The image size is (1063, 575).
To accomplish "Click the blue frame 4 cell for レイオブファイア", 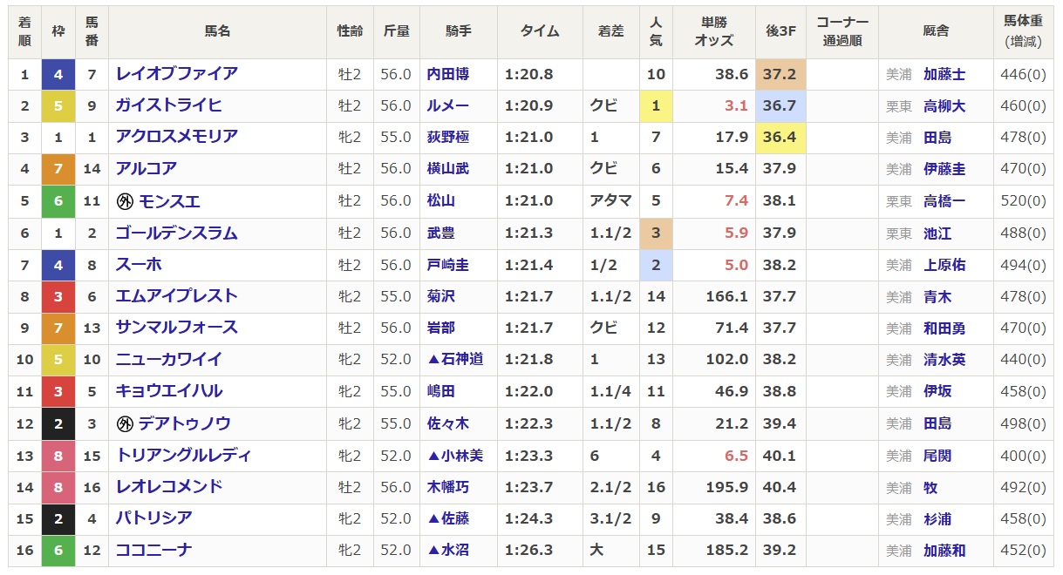I will coord(58,75).
